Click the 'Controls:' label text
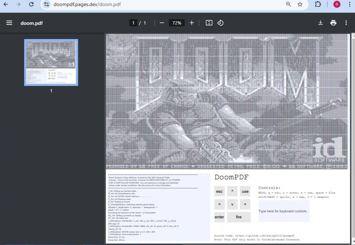The width and height of the screenshot is (355, 245). [x=269, y=188]
